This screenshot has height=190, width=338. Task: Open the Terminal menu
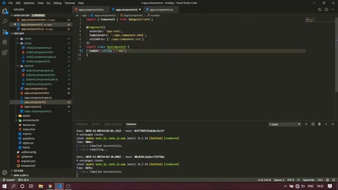[69, 3]
